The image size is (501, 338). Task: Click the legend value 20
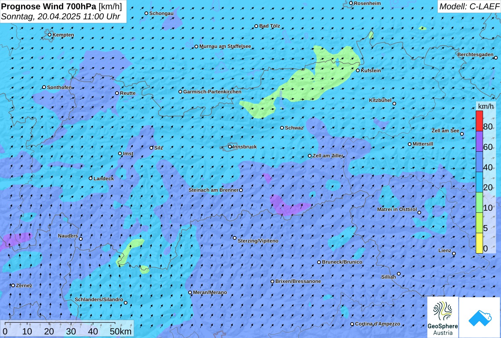coord(488,187)
